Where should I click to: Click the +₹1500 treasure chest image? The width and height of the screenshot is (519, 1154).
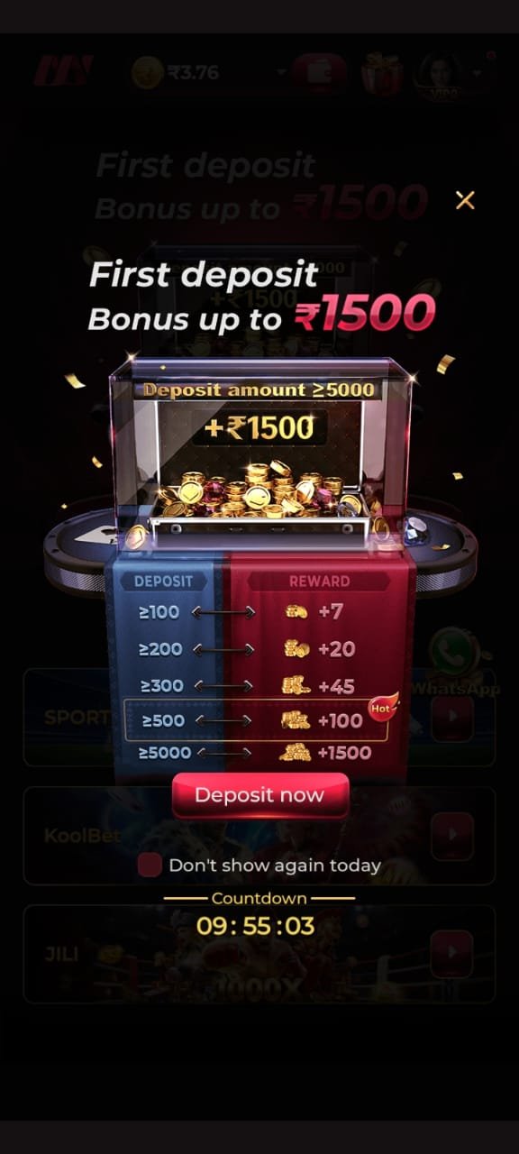tap(259, 453)
